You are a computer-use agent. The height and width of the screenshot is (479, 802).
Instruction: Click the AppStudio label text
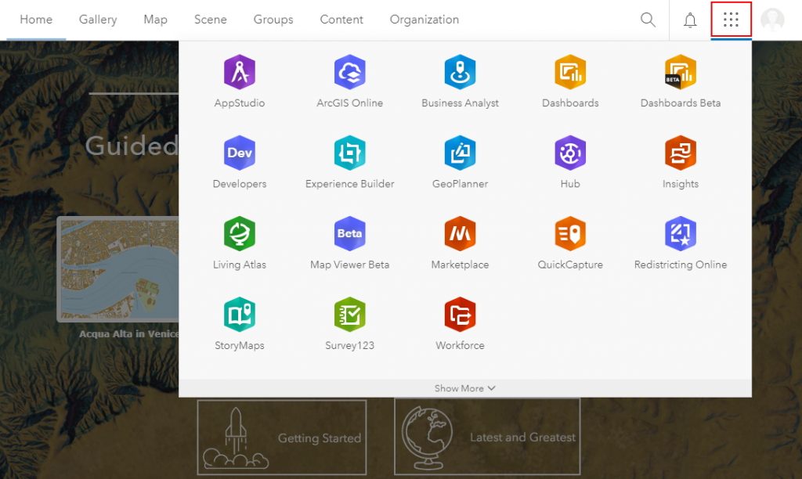[240, 103]
